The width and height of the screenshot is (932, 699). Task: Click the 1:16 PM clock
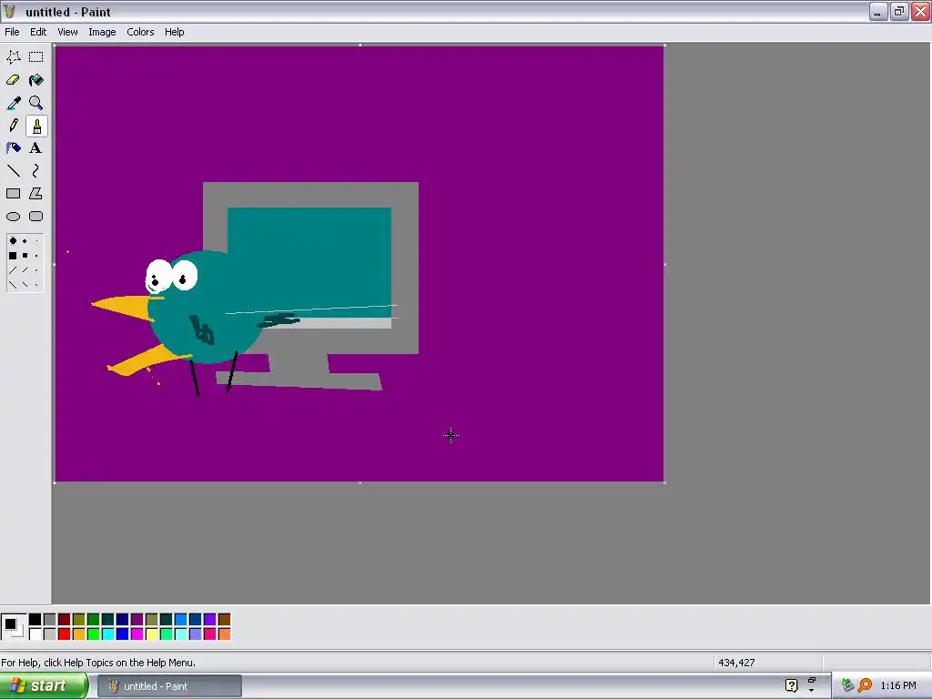tap(898, 686)
